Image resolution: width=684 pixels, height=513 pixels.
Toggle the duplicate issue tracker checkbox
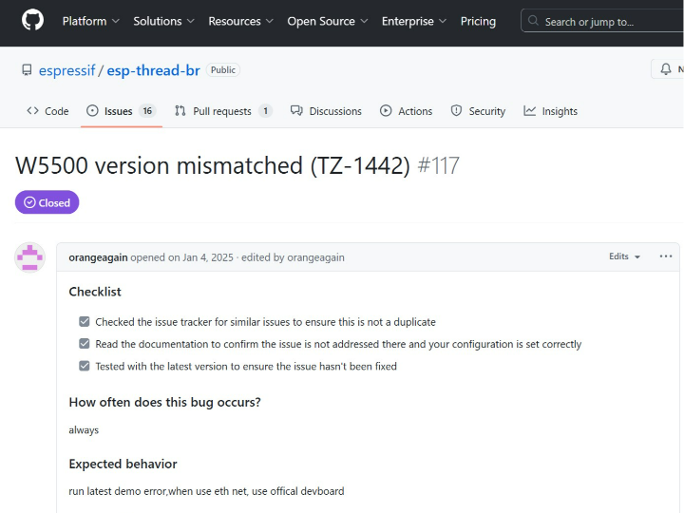coord(85,322)
